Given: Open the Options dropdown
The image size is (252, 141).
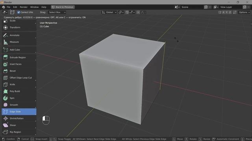Looking at the screenshot, I should pyautogui.click(x=244, y=12).
